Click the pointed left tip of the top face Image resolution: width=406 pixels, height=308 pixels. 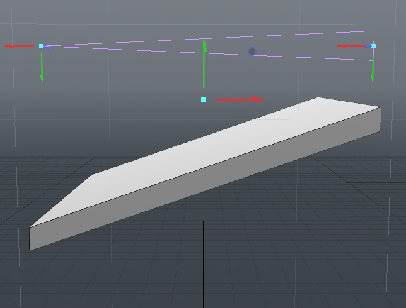(x=33, y=225)
